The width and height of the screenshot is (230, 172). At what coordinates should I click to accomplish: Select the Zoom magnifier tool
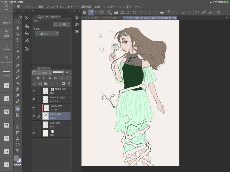pos(18,21)
